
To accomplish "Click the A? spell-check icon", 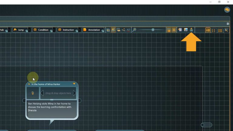I will point(128,30).
